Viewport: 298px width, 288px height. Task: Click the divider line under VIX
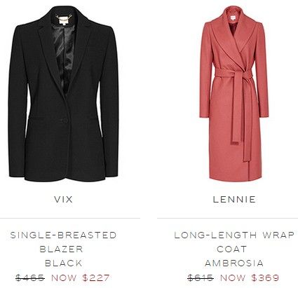70,219
